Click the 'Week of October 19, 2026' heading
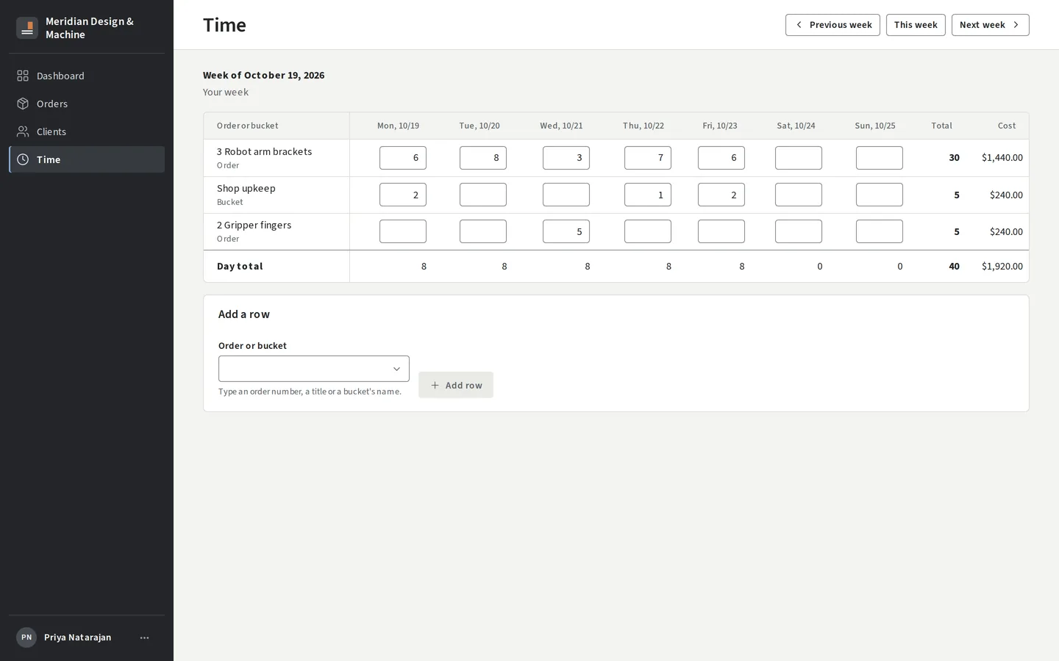The height and width of the screenshot is (661, 1059). pos(263,75)
